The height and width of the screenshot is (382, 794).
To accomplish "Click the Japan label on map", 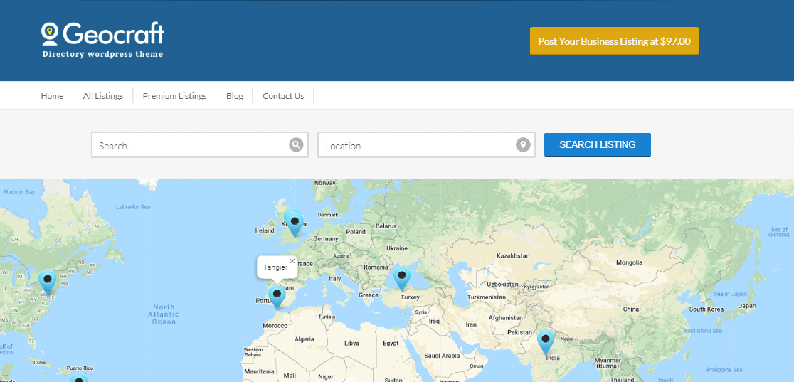I will tap(747, 306).
